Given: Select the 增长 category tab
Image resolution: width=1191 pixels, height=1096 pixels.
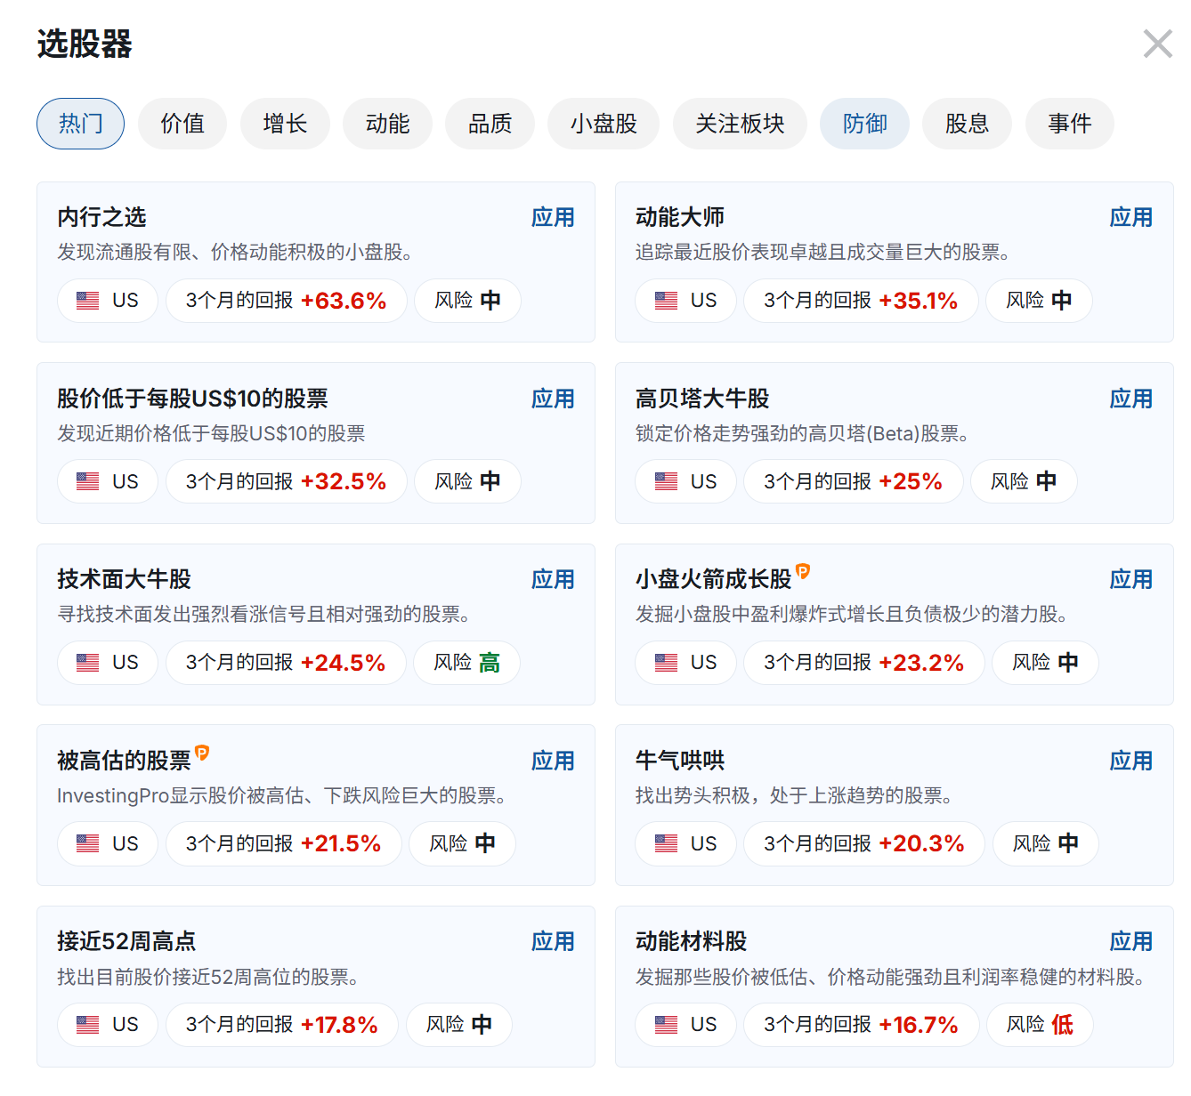Looking at the screenshot, I should (285, 124).
